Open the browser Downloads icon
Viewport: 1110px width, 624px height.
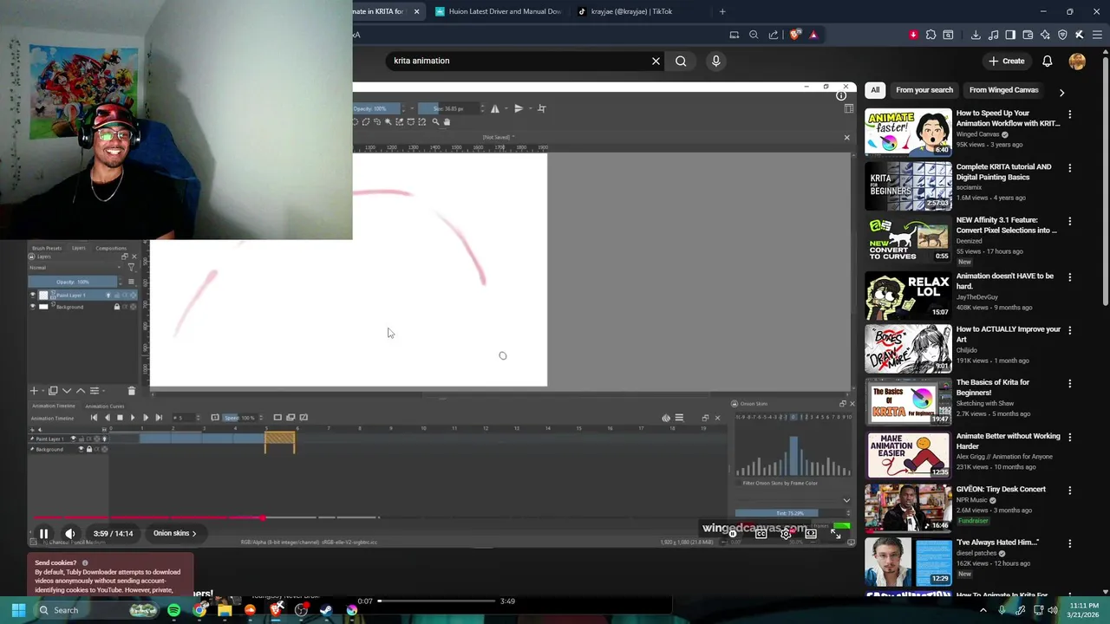976,35
